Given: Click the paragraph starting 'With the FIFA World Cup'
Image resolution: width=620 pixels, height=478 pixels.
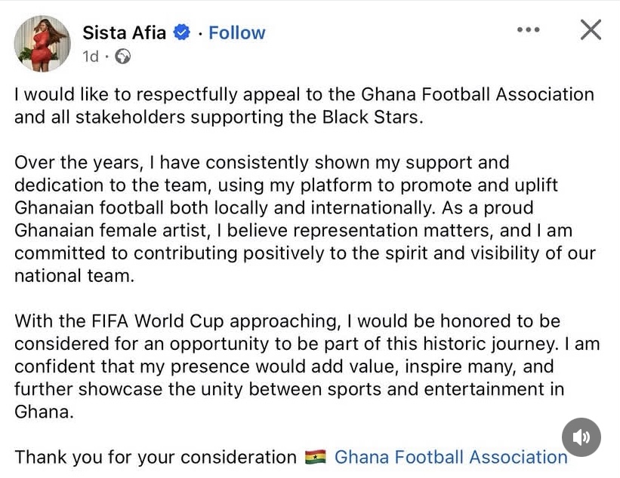Looking at the screenshot, I should (x=302, y=366).
